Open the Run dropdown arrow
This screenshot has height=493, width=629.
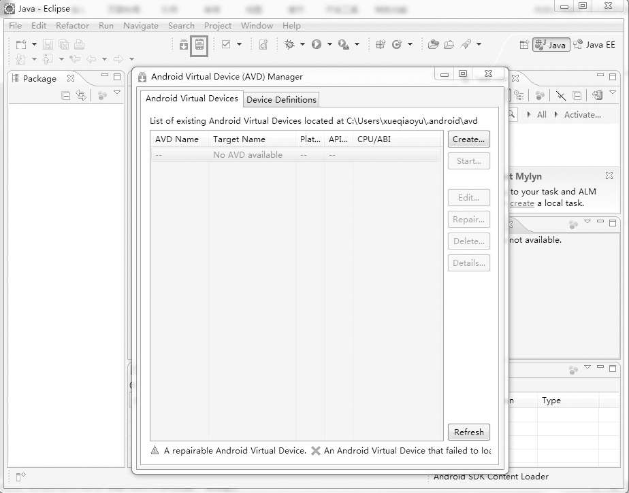click(x=329, y=44)
